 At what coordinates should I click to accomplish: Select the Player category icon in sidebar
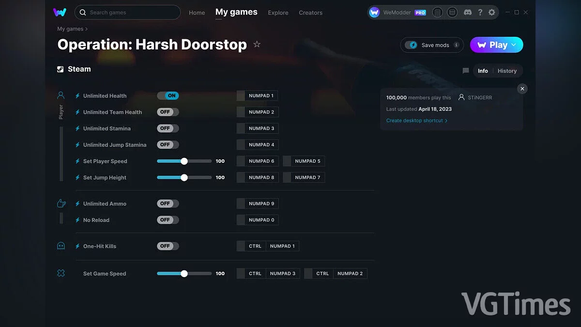[x=61, y=95]
